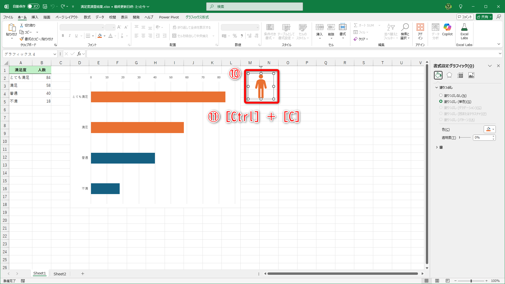Open the fill color dropdown in pane
This screenshot has width=505, height=284.
pyautogui.click(x=493, y=129)
